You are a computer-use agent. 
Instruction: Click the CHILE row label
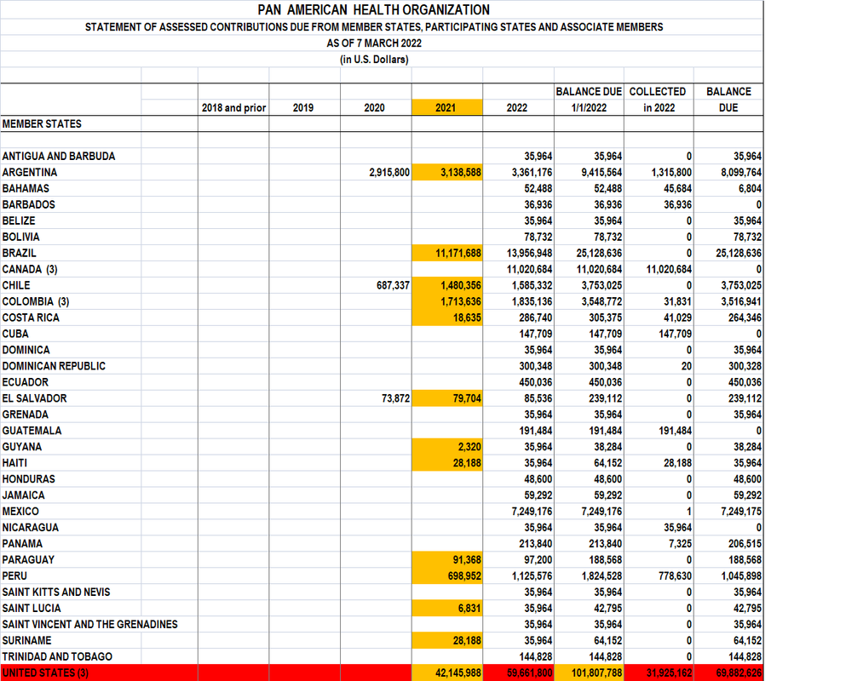coord(16,286)
